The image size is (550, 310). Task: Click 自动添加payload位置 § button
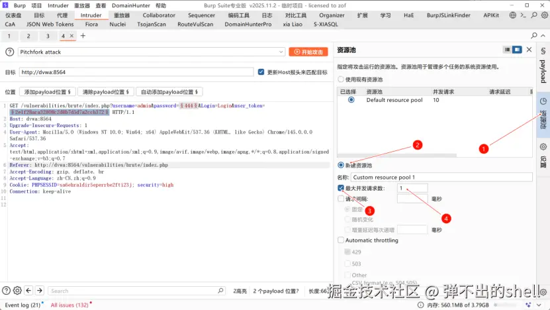pos(169,91)
